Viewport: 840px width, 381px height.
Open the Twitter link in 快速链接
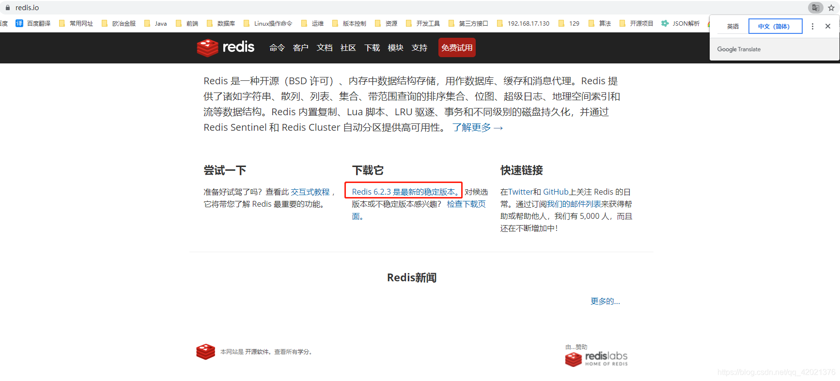tap(521, 192)
